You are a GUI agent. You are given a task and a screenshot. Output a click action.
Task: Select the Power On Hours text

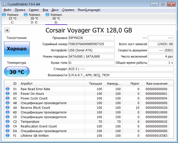pos(32,94)
